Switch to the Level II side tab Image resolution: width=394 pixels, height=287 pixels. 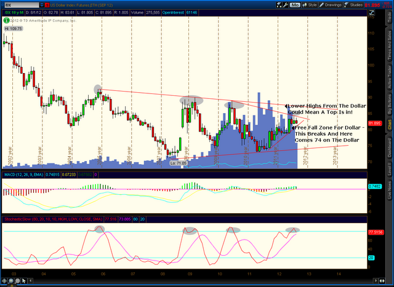pyautogui.click(x=390, y=169)
